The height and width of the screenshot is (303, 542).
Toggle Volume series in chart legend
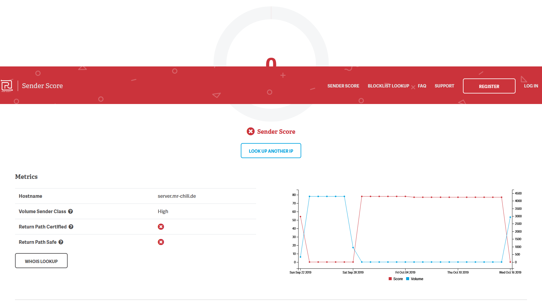415,279
